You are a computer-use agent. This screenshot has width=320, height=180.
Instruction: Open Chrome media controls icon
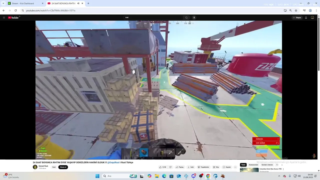[304, 10]
